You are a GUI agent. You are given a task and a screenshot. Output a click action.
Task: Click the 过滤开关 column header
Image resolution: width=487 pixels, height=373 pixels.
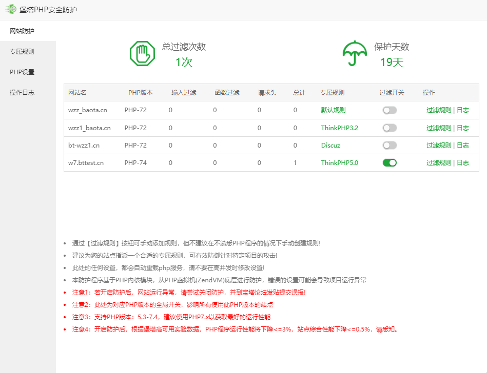click(392, 92)
